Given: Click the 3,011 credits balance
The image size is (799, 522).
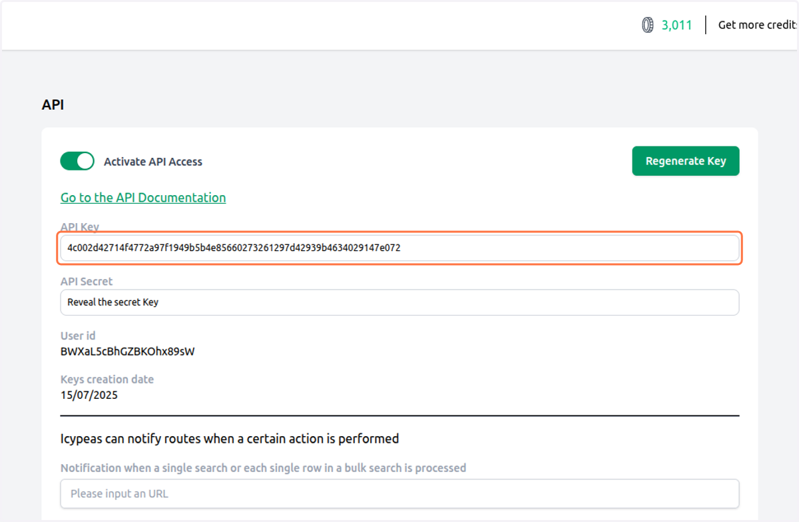Looking at the screenshot, I should (x=676, y=25).
